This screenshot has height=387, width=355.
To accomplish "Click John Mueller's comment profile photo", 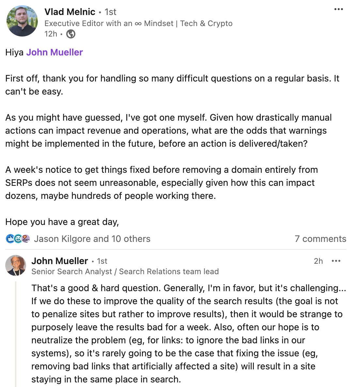I will [16, 266].
